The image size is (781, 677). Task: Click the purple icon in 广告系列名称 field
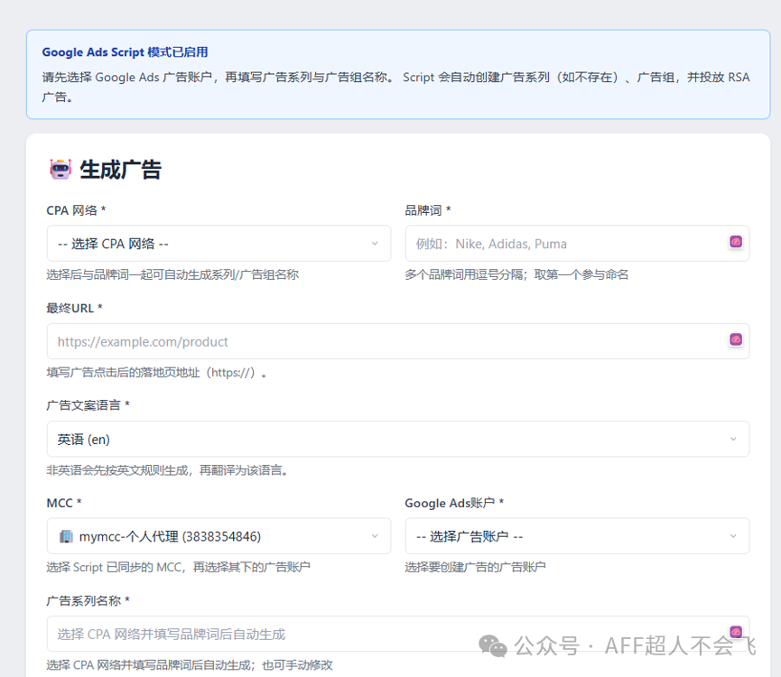click(x=736, y=632)
